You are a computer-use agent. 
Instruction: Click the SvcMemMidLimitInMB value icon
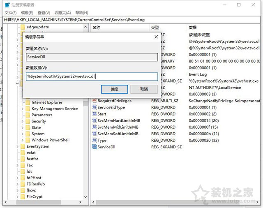95,127
